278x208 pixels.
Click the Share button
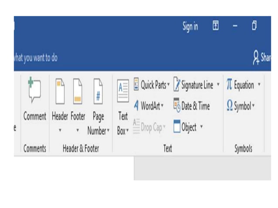(262, 57)
